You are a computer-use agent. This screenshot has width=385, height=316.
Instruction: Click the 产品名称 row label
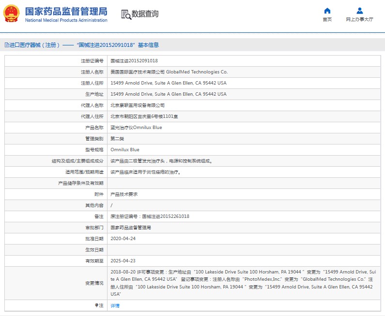(94, 128)
